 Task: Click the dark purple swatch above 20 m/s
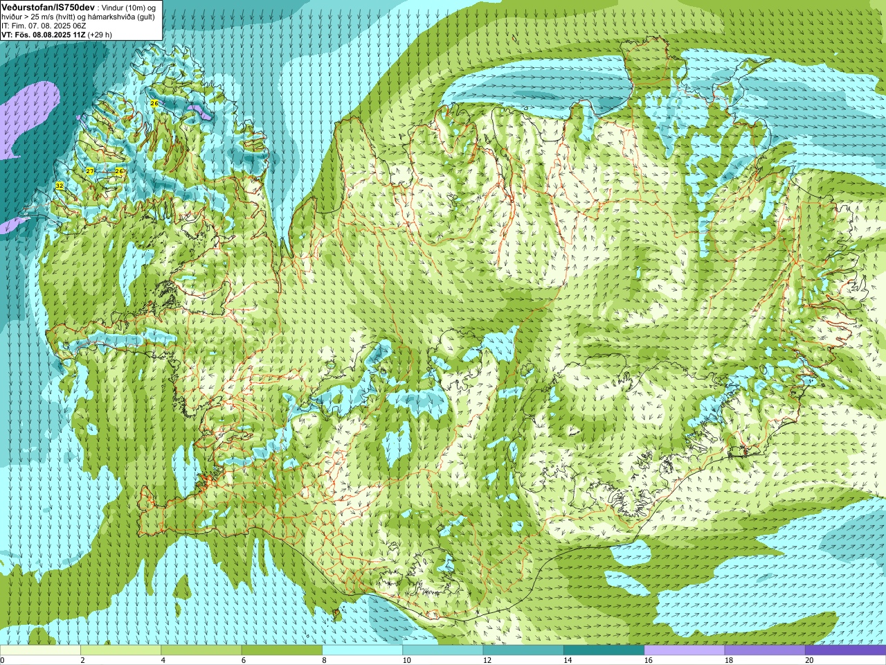click(x=845, y=650)
